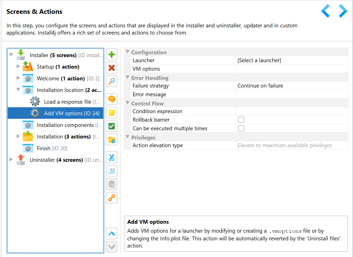This screenshot has width=353, height=257.
Task: Click the gray move down arrow button
Action: (112, 247)
